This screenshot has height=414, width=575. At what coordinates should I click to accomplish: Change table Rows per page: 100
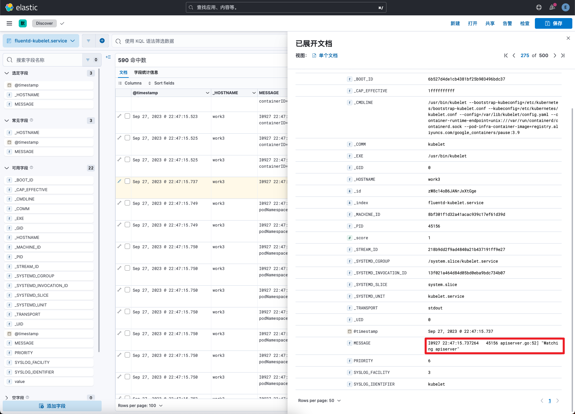coord(140,406)
